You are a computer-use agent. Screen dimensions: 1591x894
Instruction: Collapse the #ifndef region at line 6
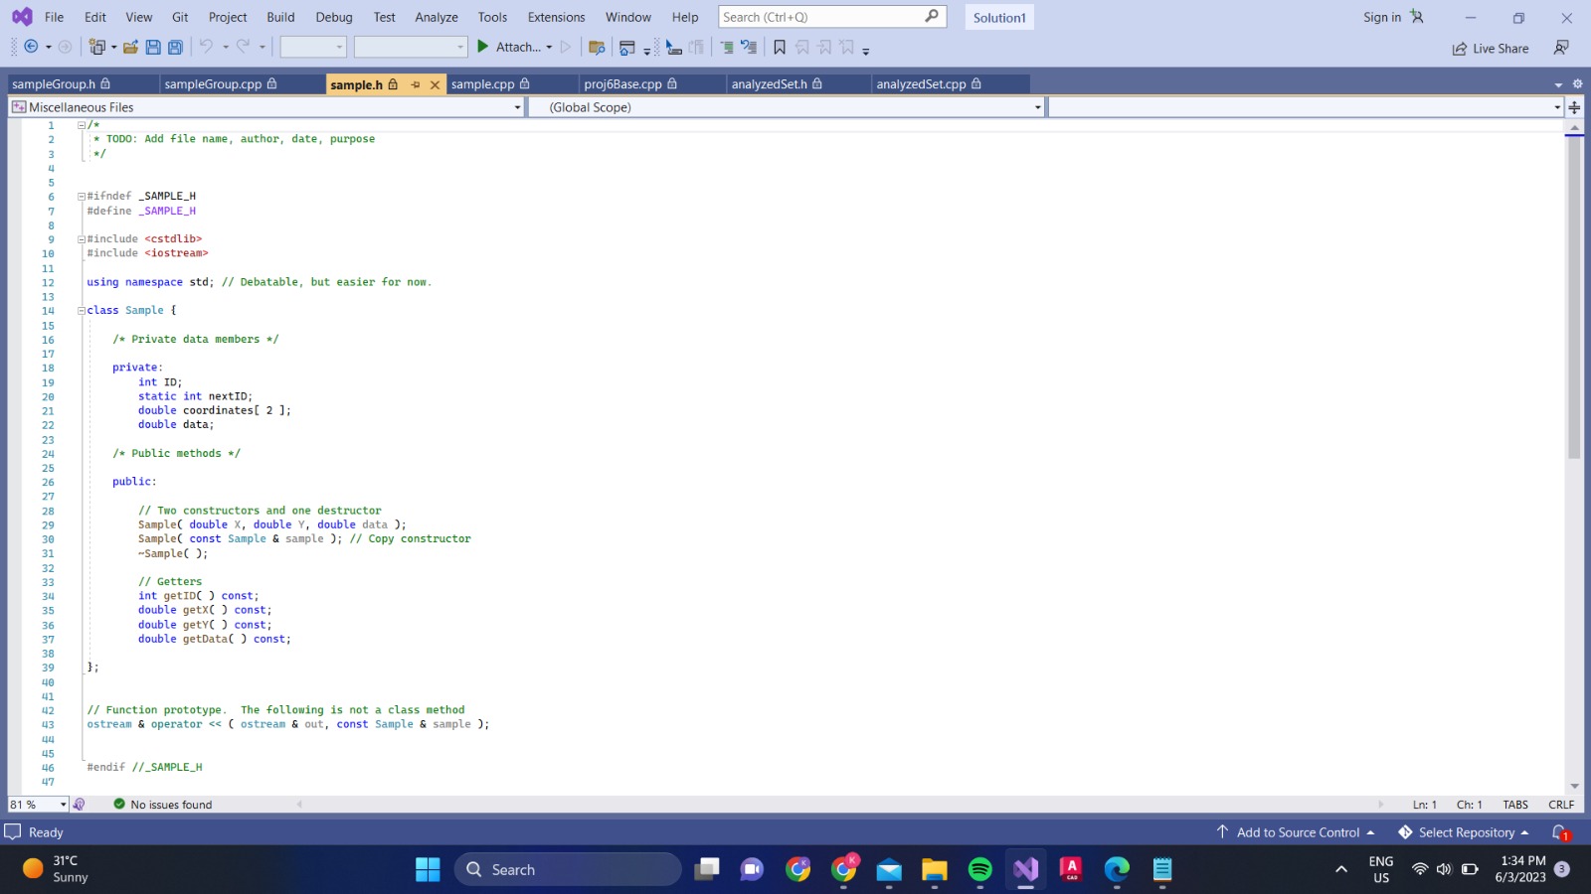(x=81, y=196)
